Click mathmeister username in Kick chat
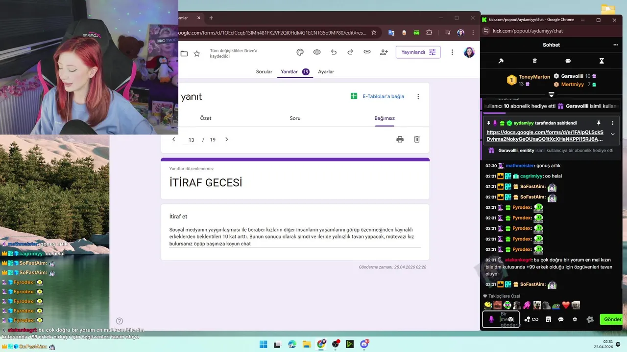This screenshot has width=627, height=352. coord(520,166)
